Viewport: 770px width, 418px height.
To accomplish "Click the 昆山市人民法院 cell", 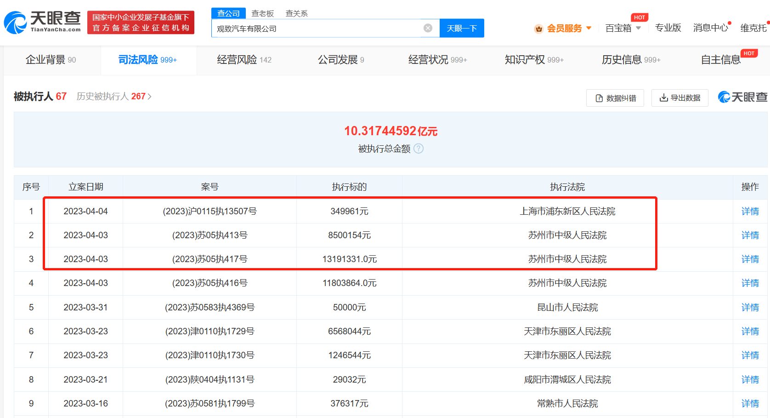I will pyautogui.click(x=567, y=307).
